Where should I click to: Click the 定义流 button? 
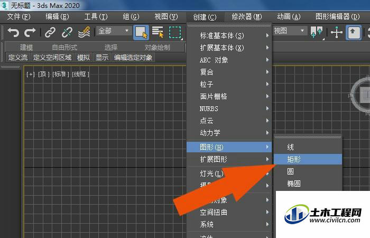point(17,57)
